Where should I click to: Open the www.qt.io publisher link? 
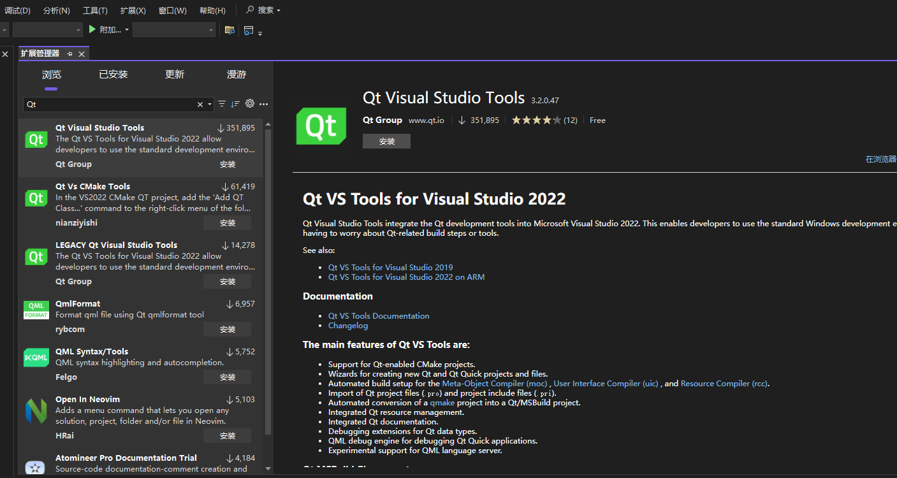(427, 120)
